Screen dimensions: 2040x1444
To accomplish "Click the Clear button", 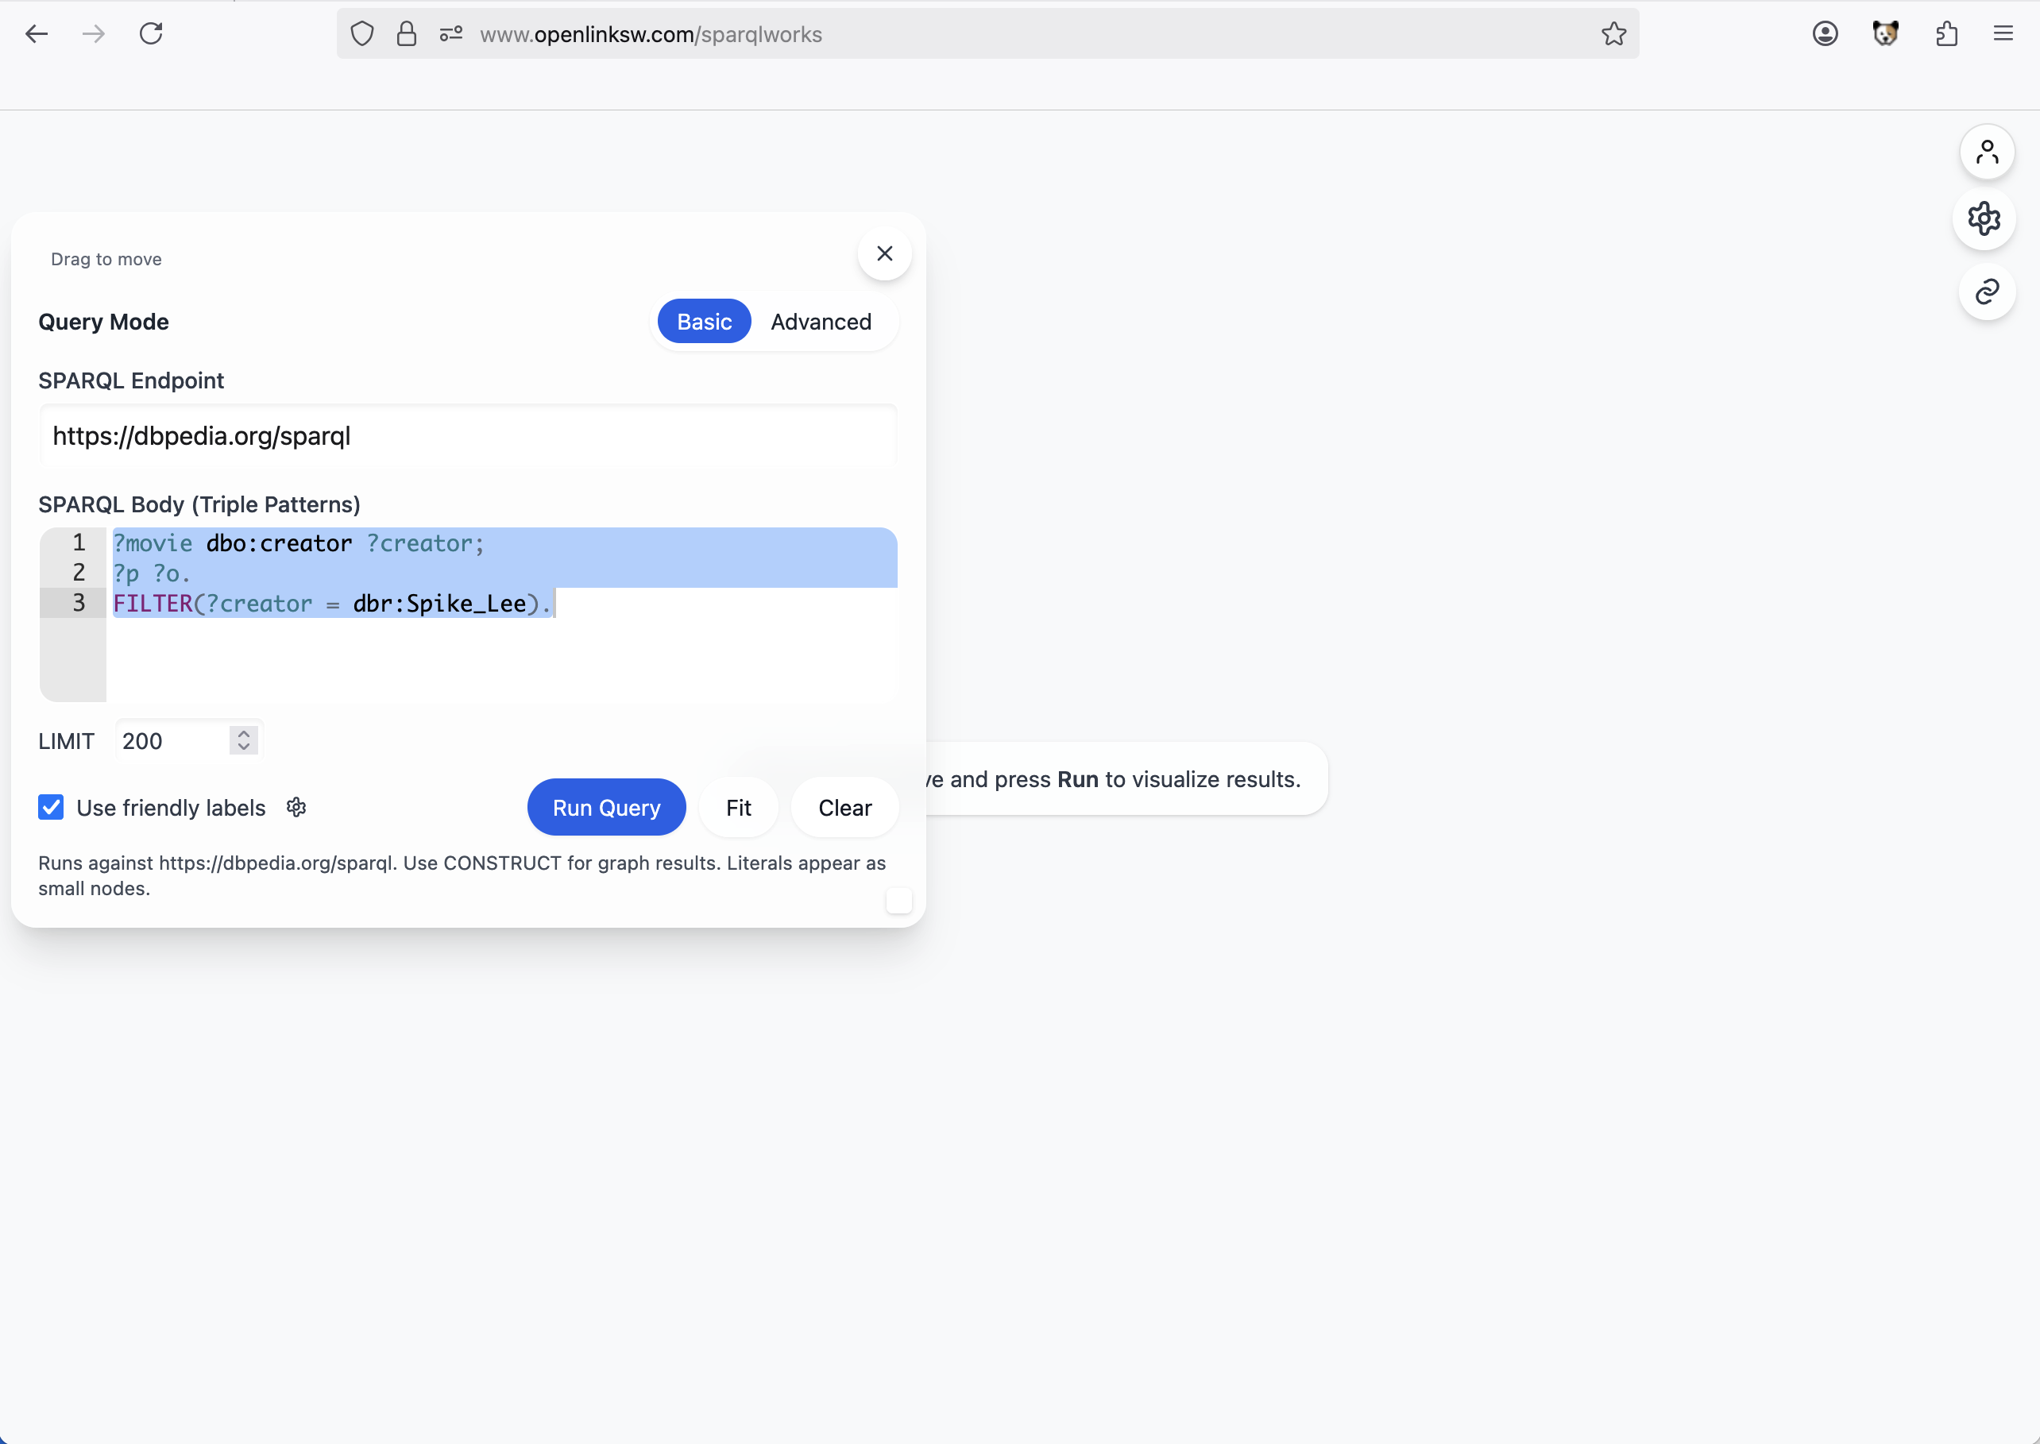I will tap(844, 807).
